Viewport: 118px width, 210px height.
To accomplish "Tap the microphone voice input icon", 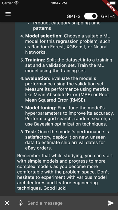I will pos(20,203).
